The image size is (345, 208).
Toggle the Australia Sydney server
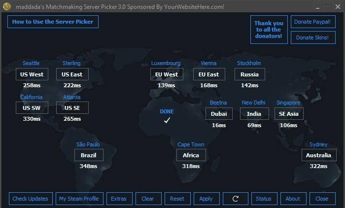[318, 155]
